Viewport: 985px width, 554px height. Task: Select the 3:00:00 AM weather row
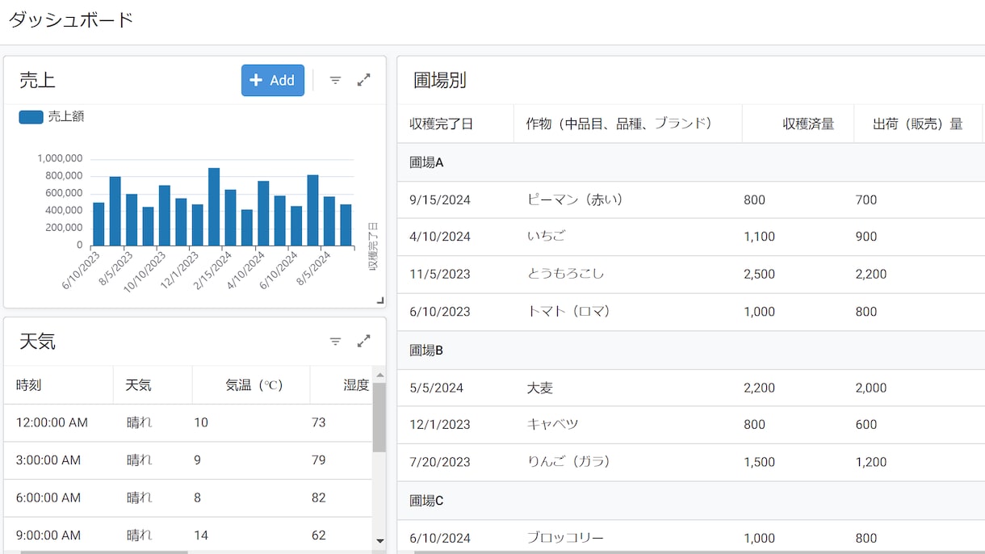pos(188,460)
